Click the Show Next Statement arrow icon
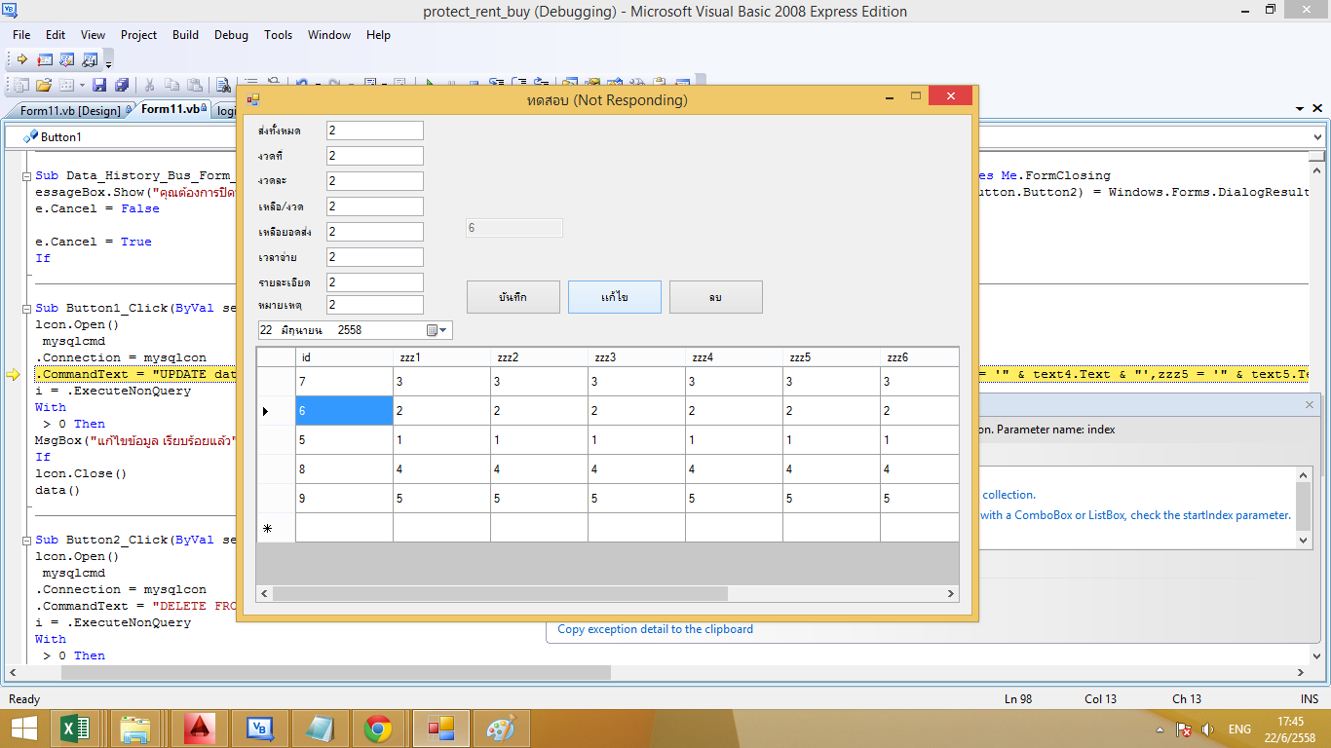Image resolution: width=1331 pixels, height=748 pixels. pos(21,59)
